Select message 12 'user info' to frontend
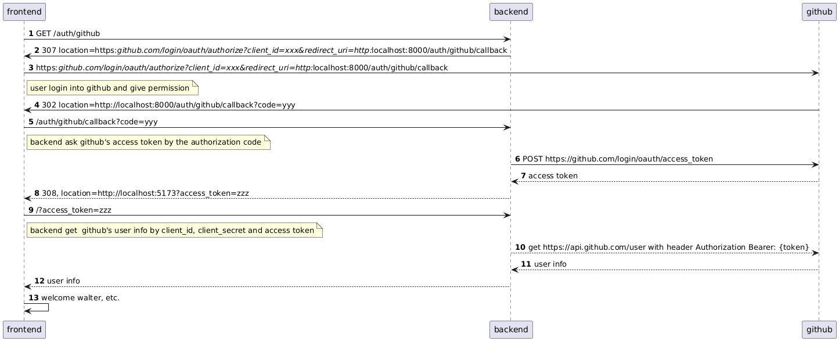This screenshot has height=341, width=839. coord(57,281)
